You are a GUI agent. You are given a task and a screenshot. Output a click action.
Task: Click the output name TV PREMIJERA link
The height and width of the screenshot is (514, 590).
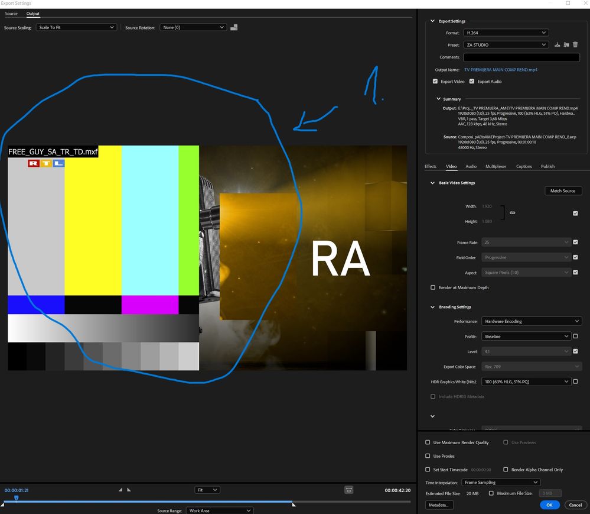(500, 70)
